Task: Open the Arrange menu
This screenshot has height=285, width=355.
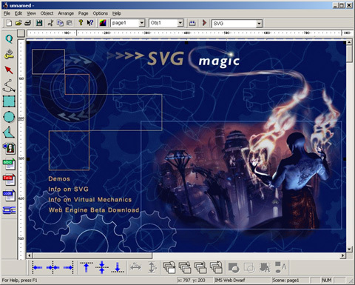Action: coord(66,13)
